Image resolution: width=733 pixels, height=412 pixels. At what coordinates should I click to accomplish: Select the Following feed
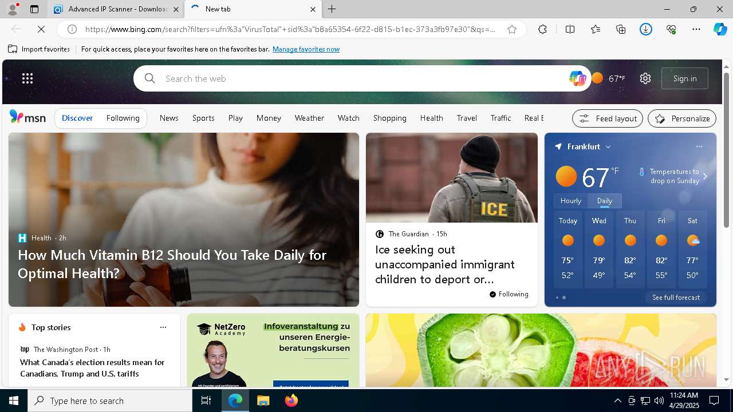123,118
